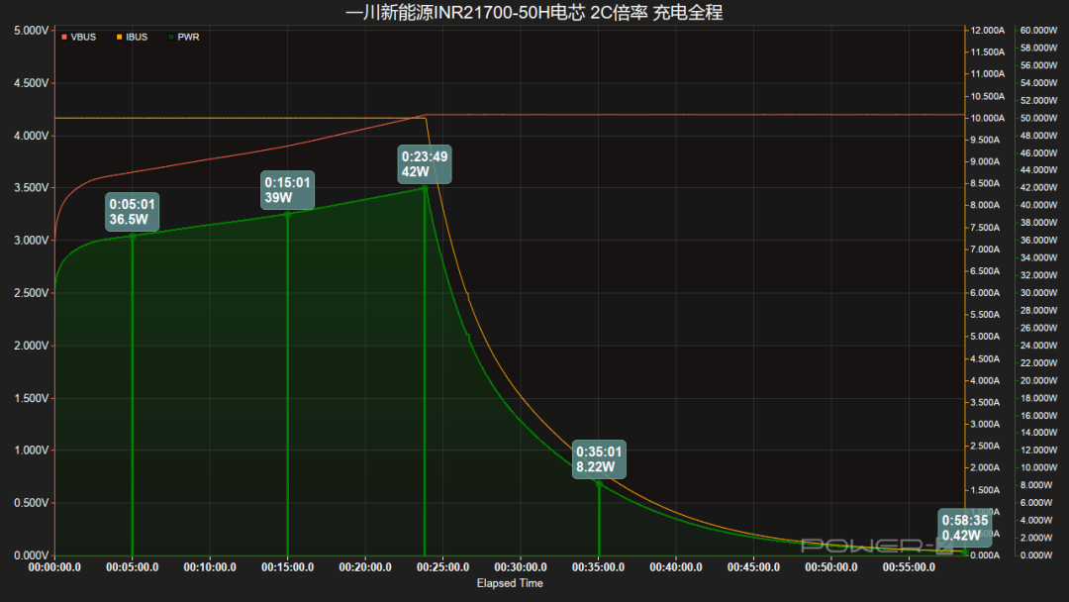The image size is (1069, 602).
Task: Select the 0:23:49 42W peak marker label
Action: tap(425, 164)
